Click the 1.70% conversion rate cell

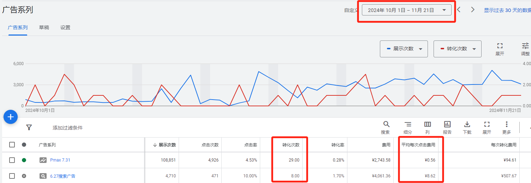tap(339, 176)
